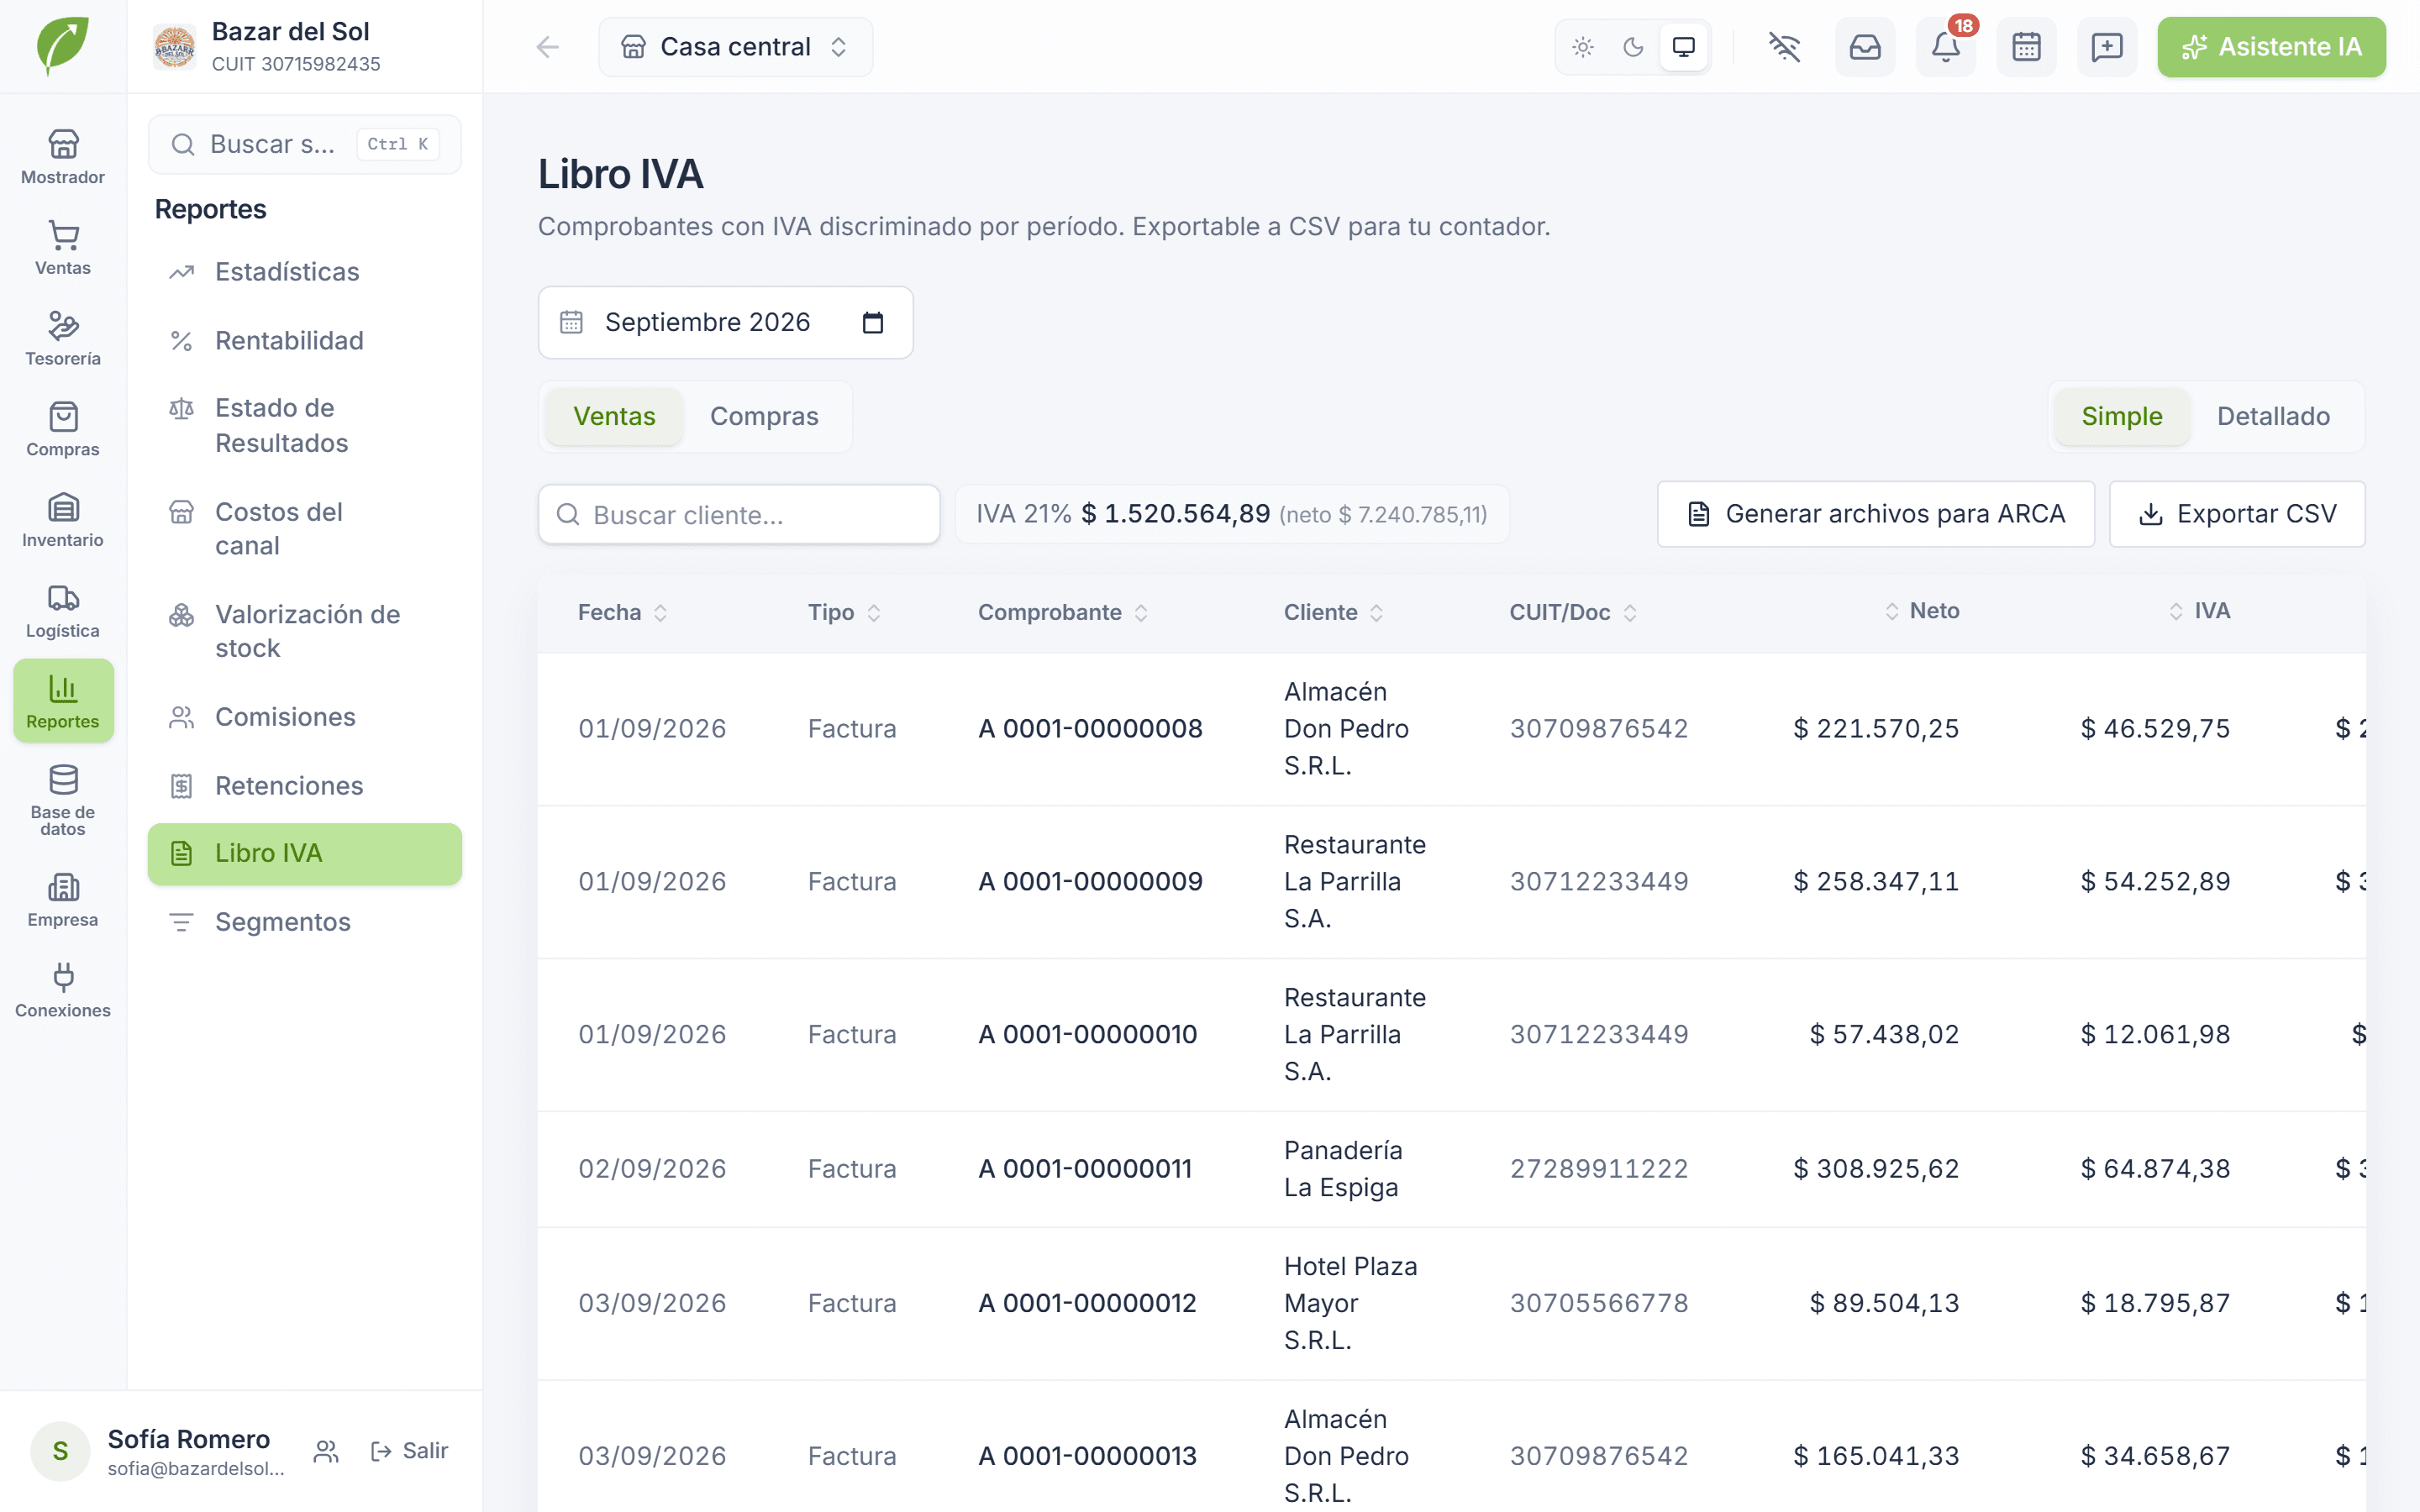Image resolution: width=2420 pixels, height=1512 pixels.
Task: Focus the Buscar cliente search field
Action: 739,515
